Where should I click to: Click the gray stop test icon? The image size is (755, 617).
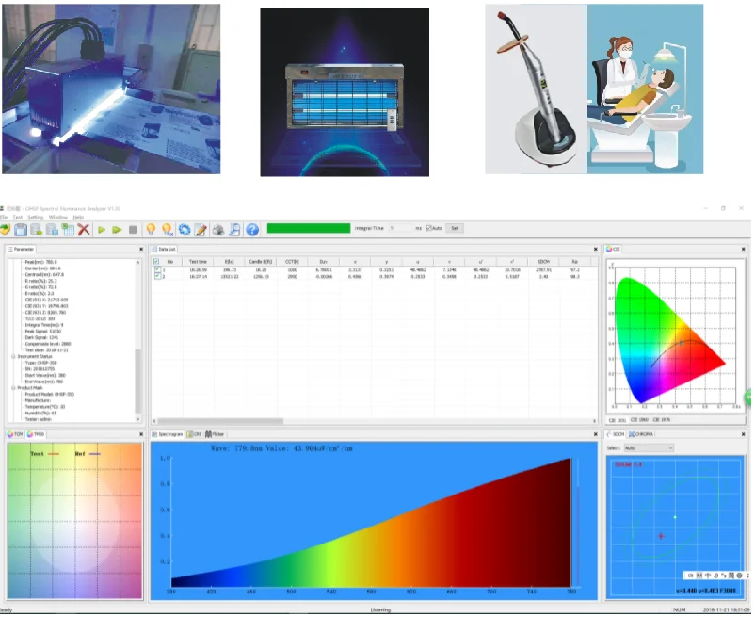[134, 230]
